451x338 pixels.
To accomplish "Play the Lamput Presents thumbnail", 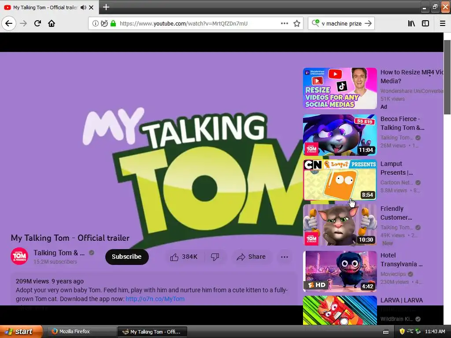I will (340, 180).
